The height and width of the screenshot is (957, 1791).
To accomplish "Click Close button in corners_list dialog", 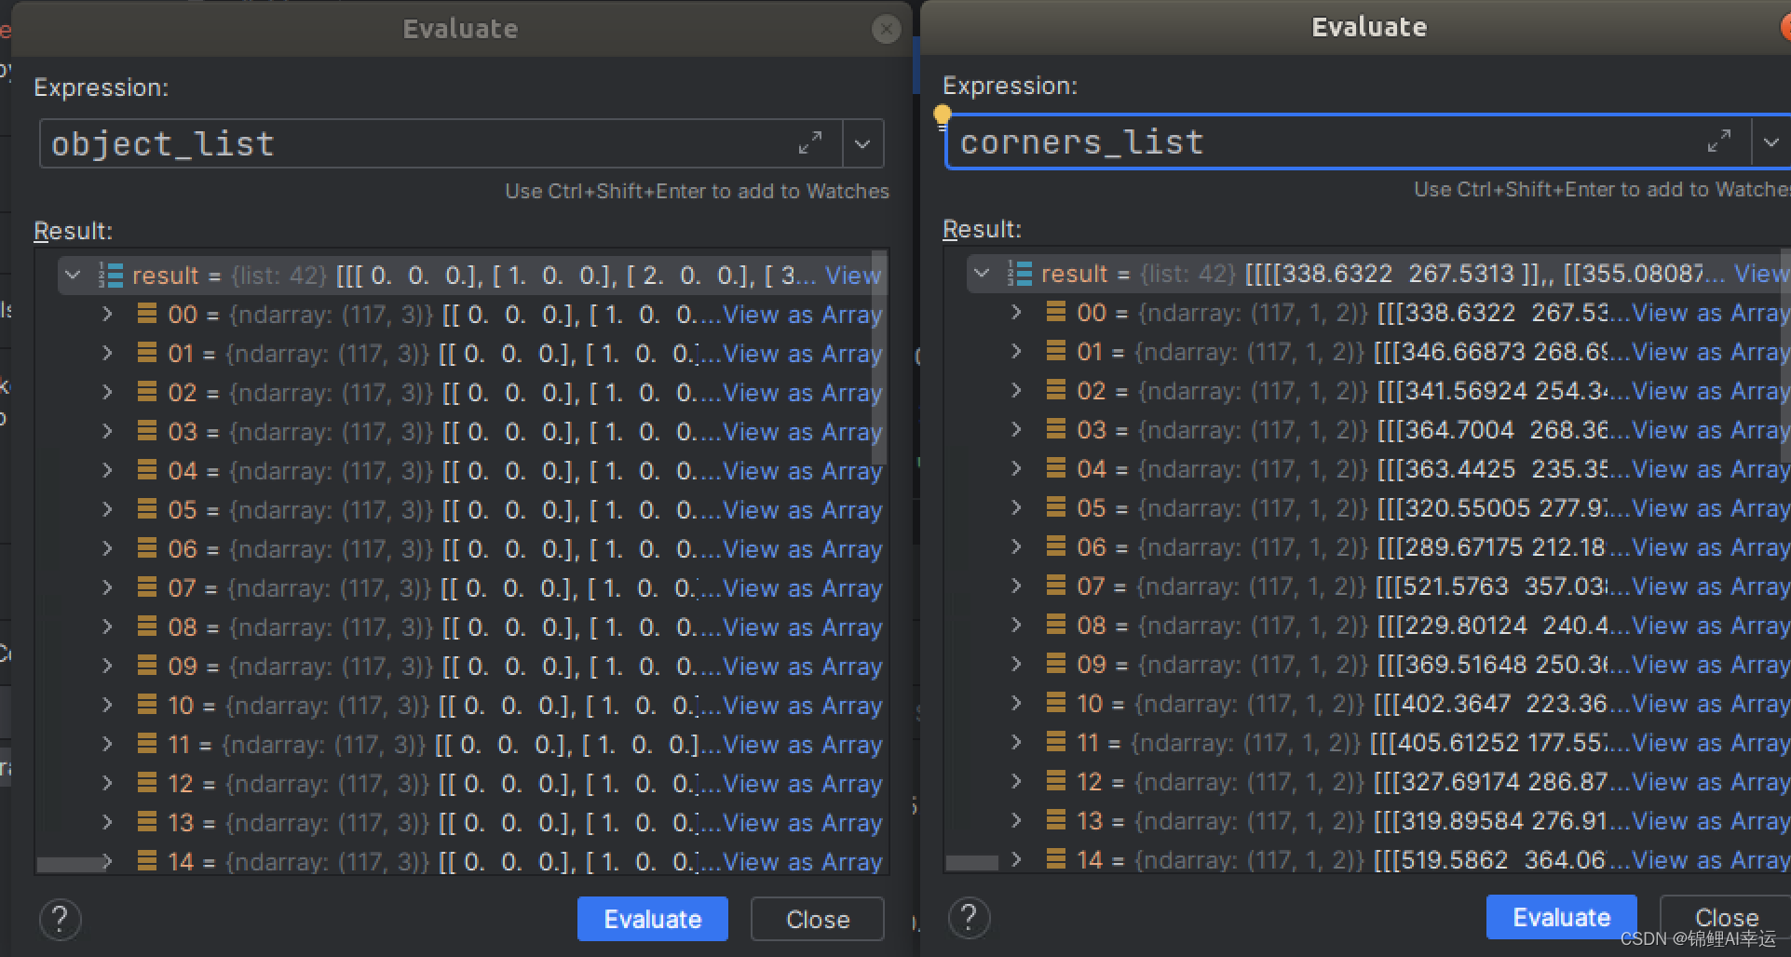I will 1726,917.
